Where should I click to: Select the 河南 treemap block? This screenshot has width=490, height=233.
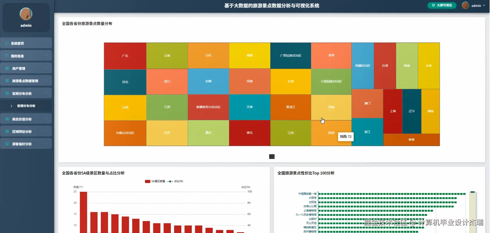click(x=250, y=81)
